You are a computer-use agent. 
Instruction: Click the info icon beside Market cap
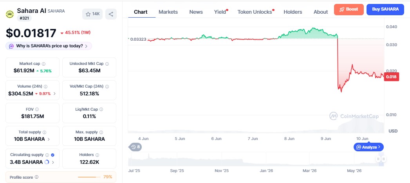(x=44, y=64)
